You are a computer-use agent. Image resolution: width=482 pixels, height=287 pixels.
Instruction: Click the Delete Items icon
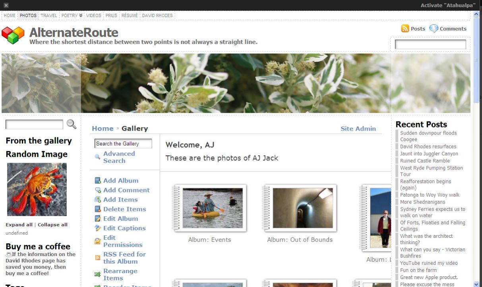(98, 209)
